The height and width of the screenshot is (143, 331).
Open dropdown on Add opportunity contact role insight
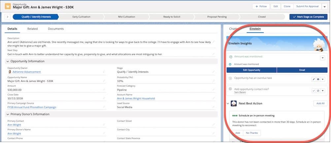tap(322, 91)
